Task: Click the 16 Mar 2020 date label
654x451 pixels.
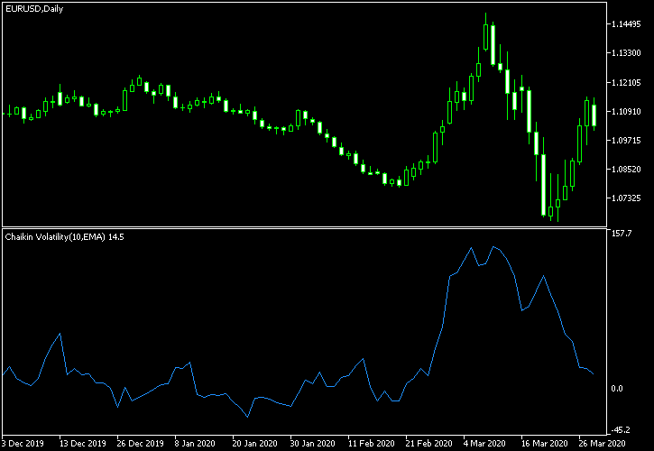Action: (544, 443)
